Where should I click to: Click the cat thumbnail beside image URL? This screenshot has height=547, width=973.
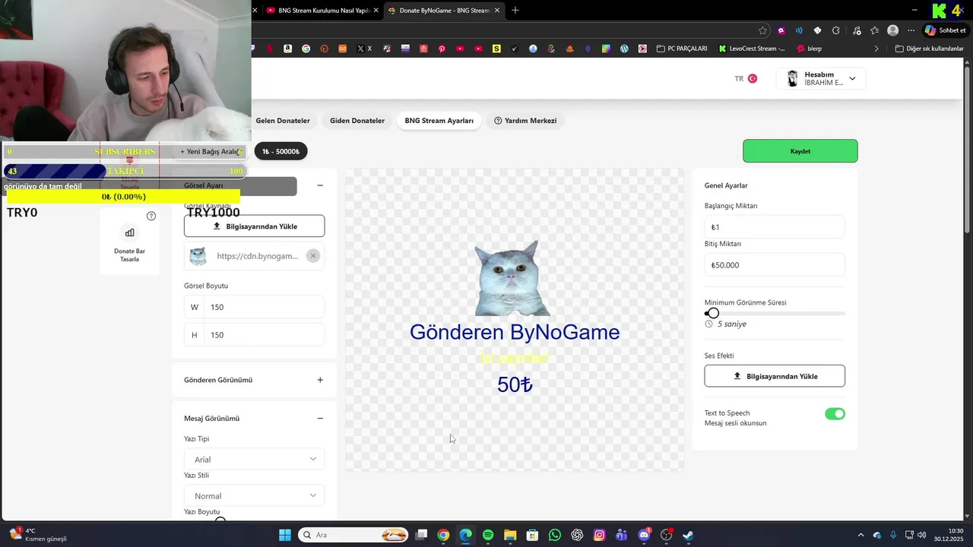[x=198, y=256]
